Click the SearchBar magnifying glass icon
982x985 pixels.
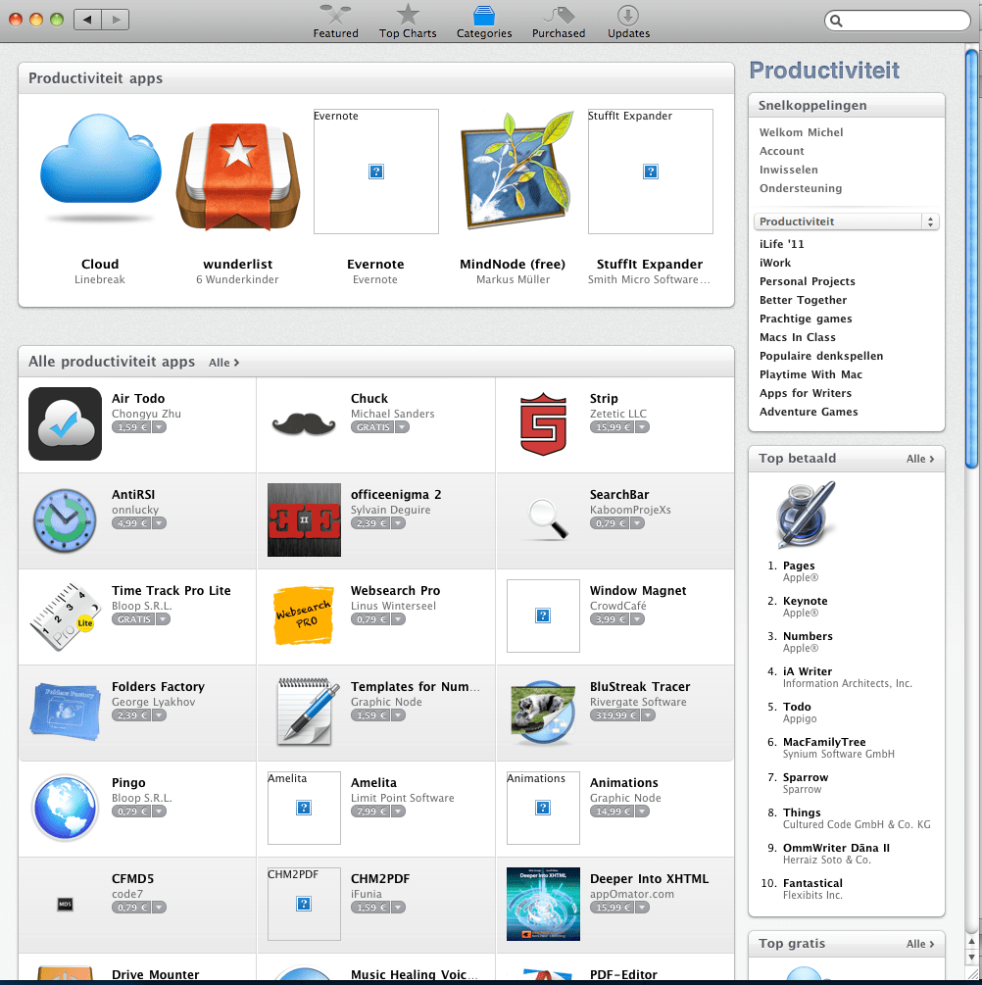coord(547,520)
